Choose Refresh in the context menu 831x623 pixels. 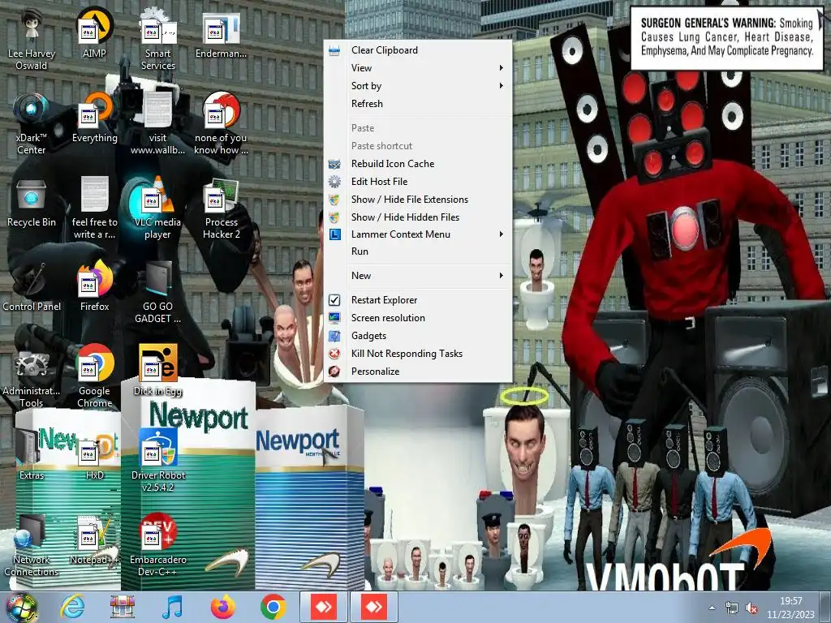[x=418, y=104]
